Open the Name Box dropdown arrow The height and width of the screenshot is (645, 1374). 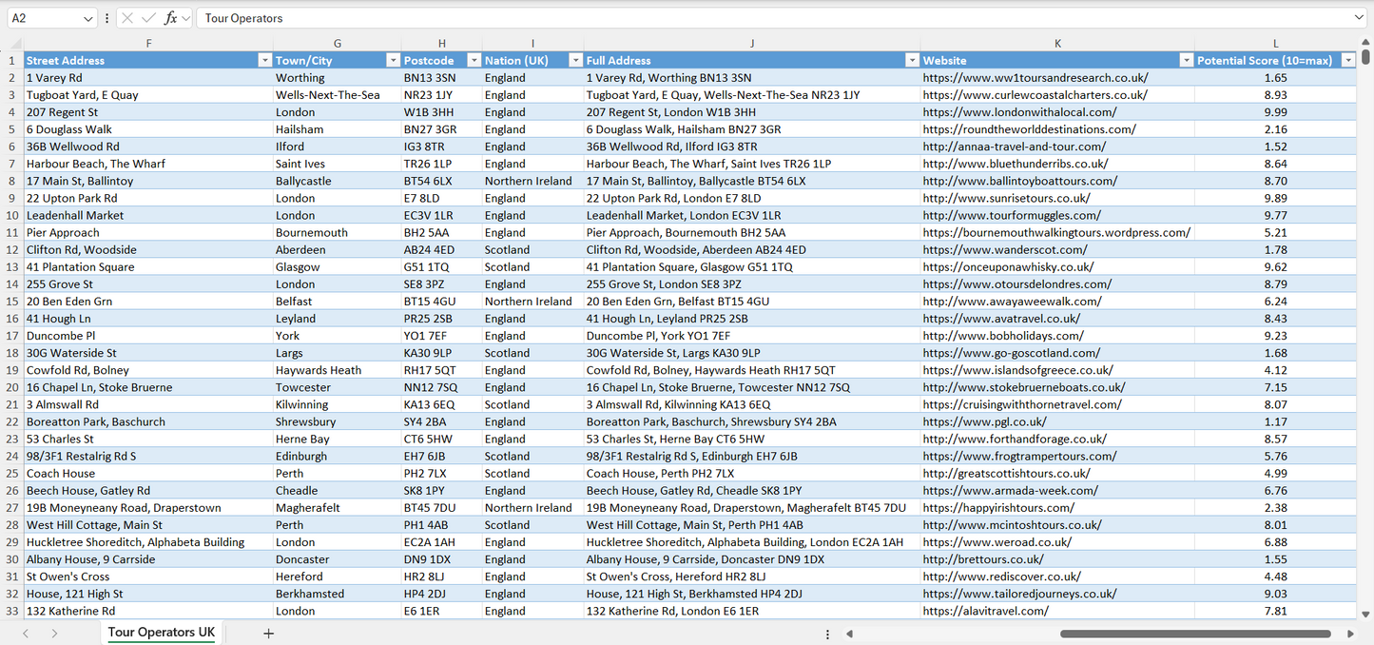(88, 18)
